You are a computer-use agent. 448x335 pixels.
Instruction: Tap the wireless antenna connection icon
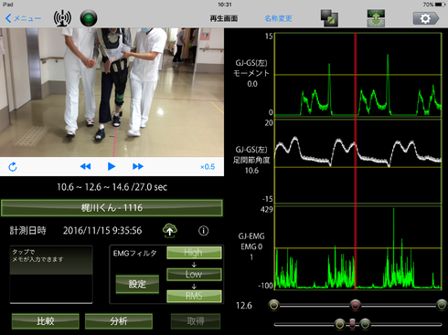62,18
